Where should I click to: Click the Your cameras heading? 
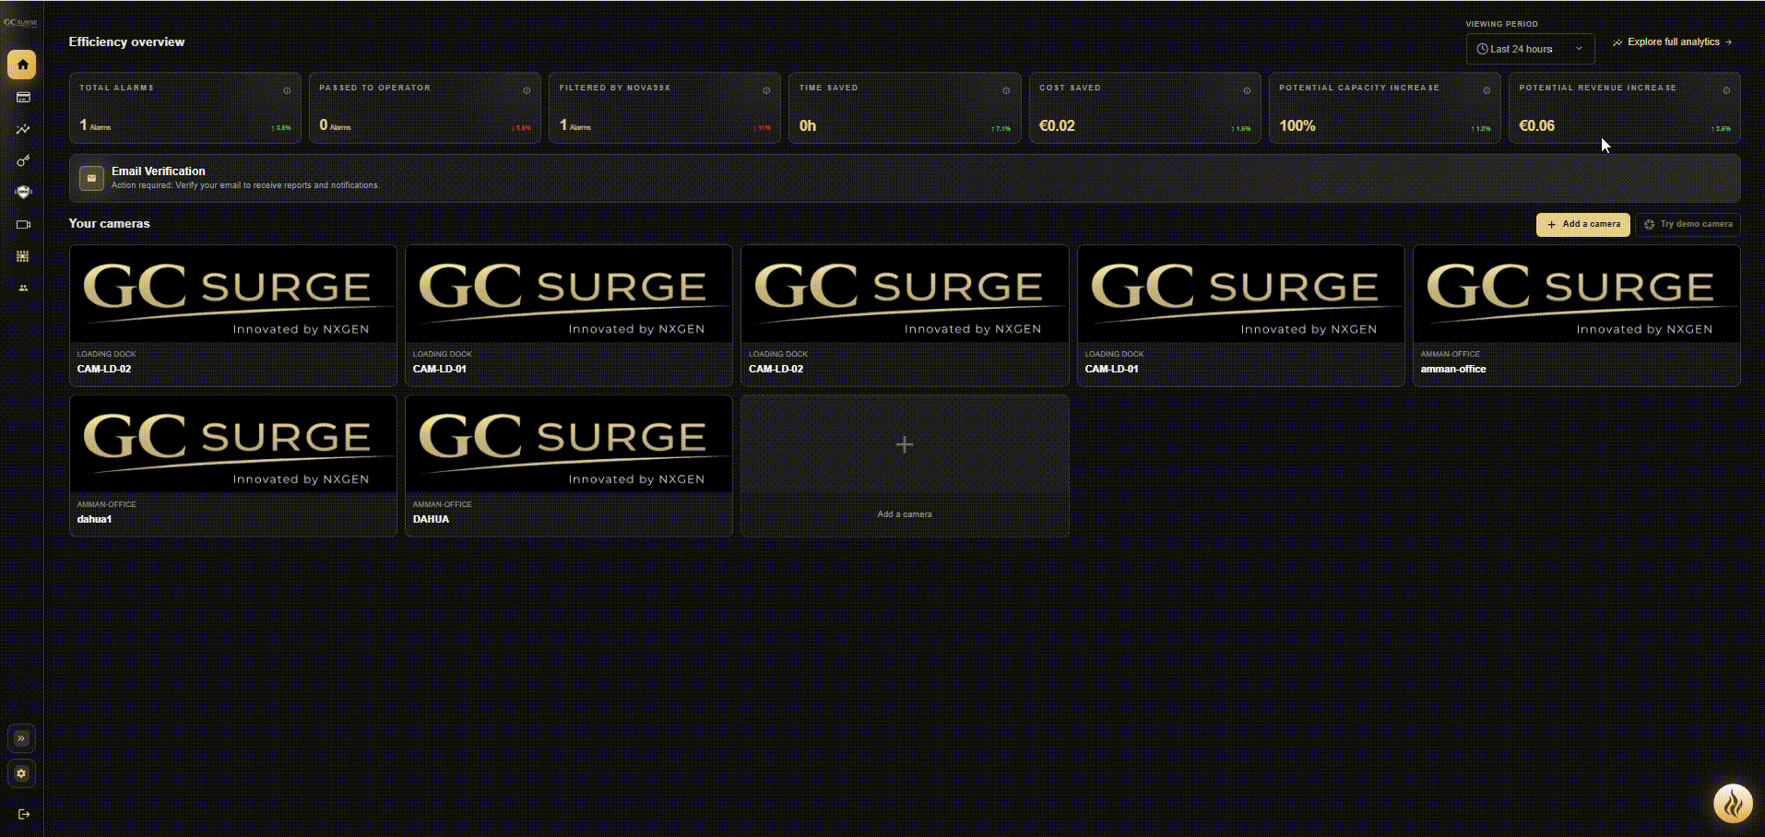(109, 223)
